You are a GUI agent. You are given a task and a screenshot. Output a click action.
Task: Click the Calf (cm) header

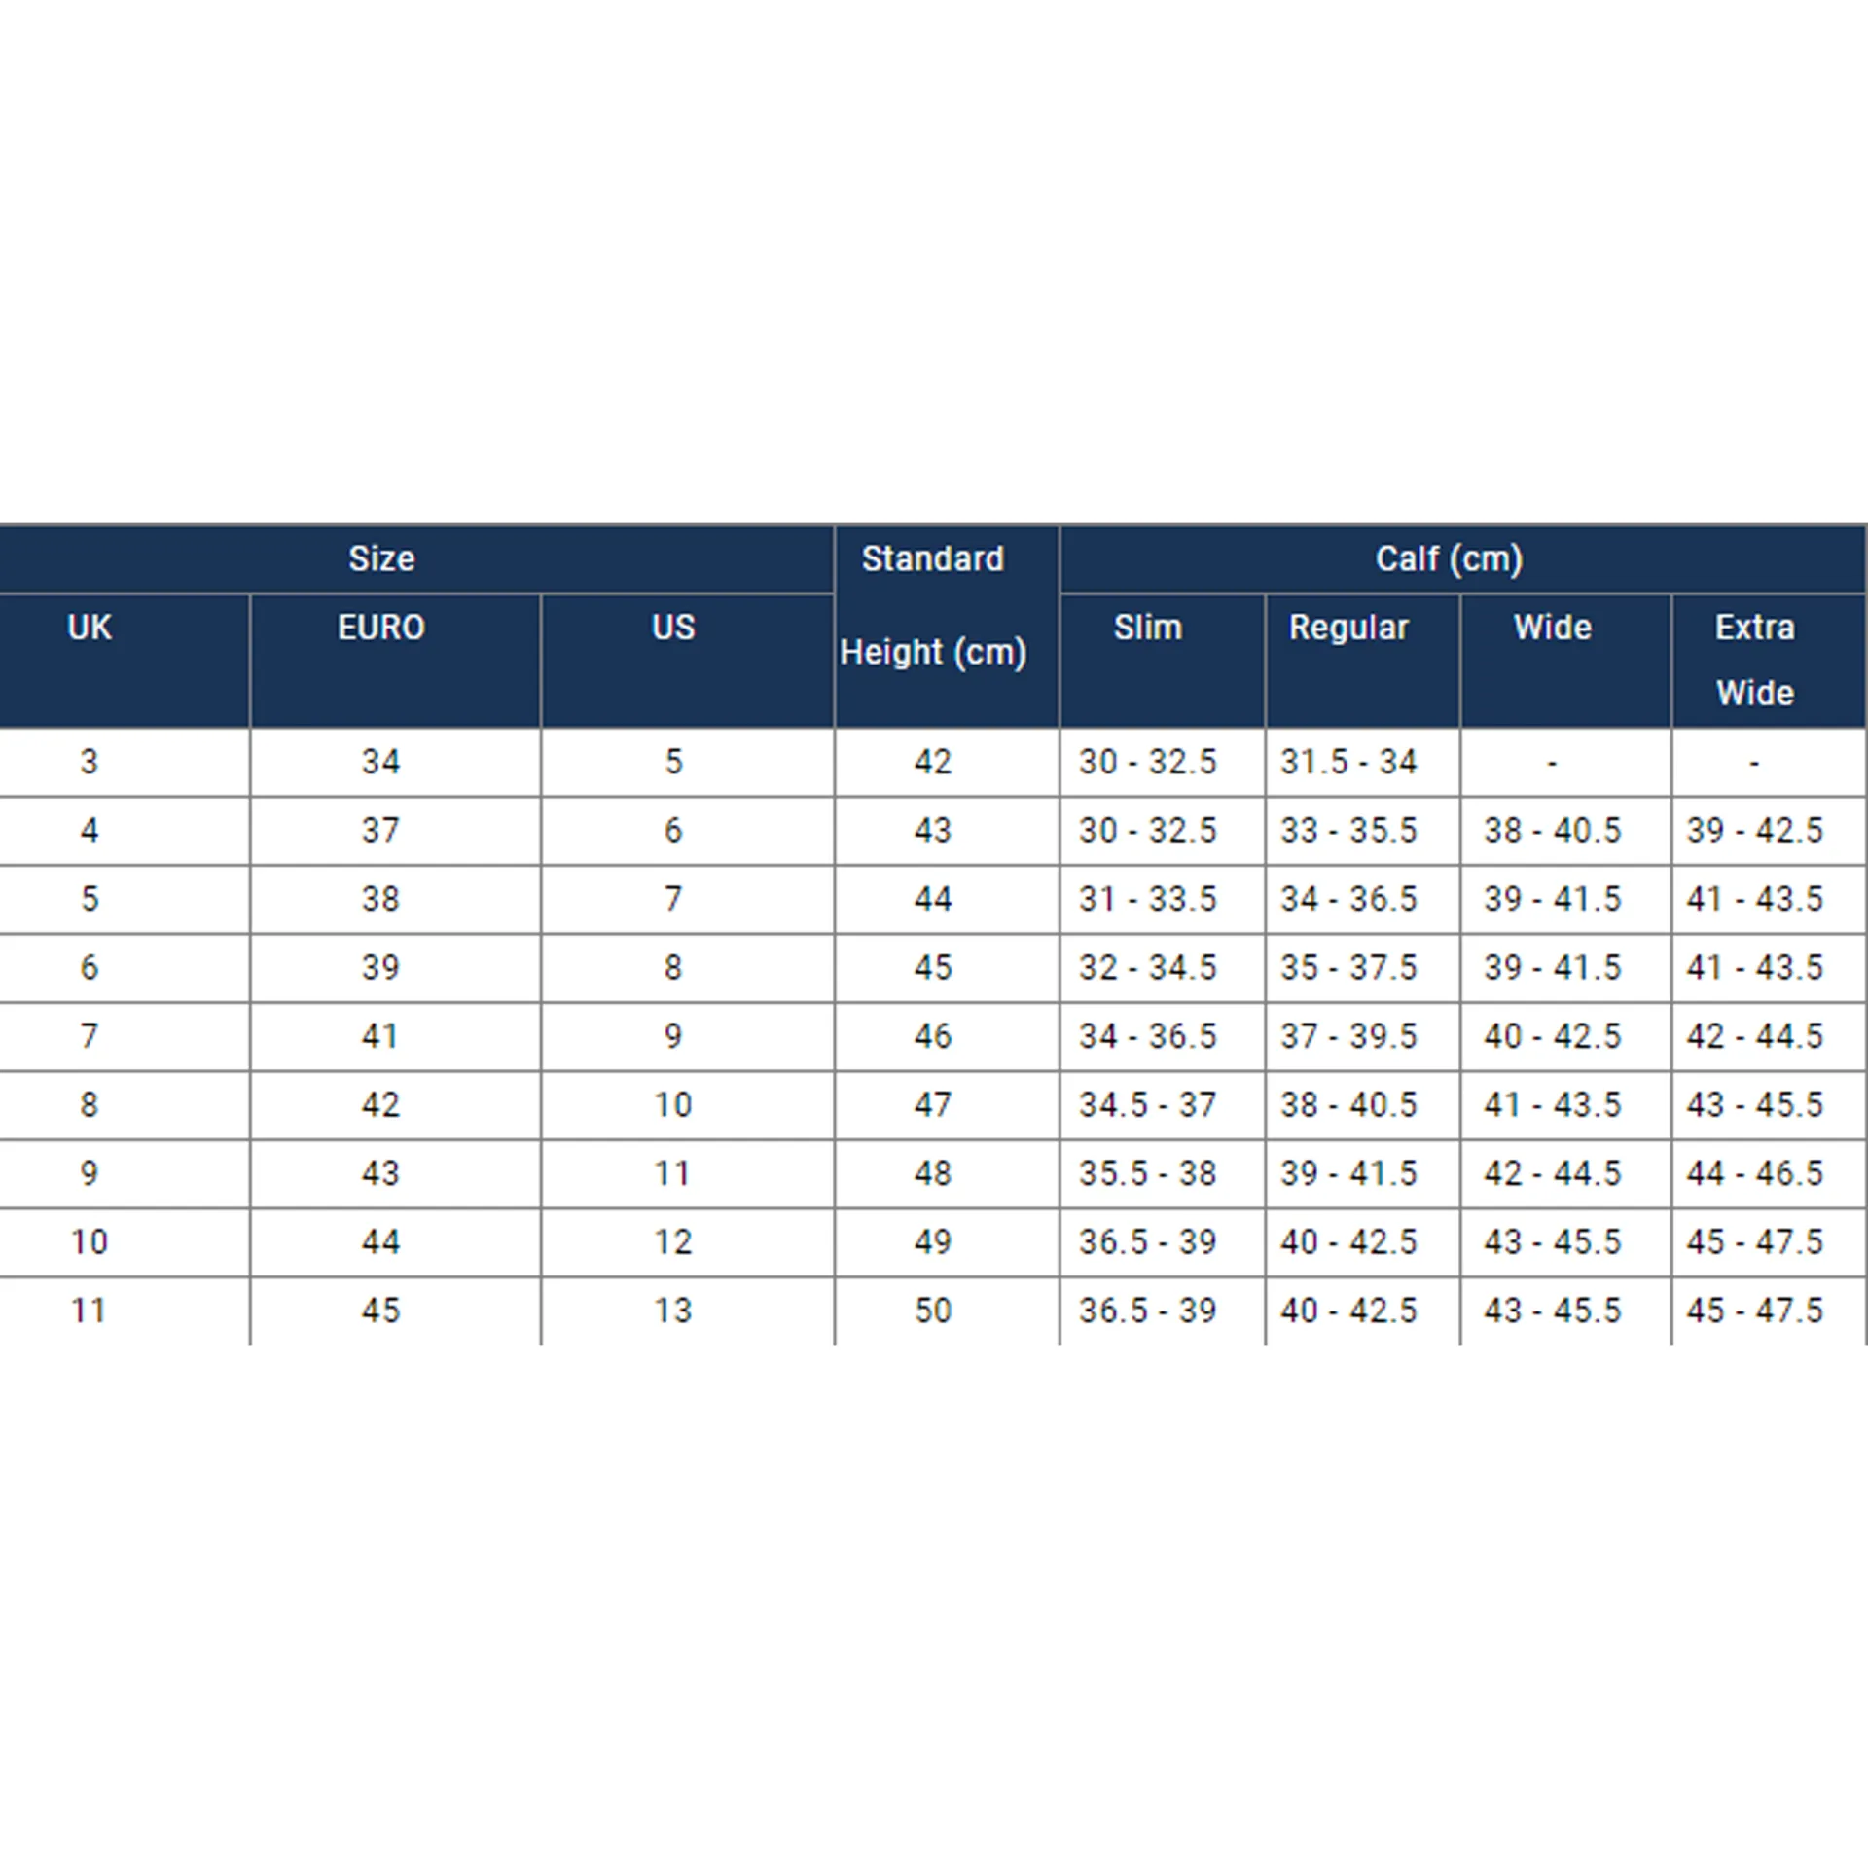(1449, 558)
